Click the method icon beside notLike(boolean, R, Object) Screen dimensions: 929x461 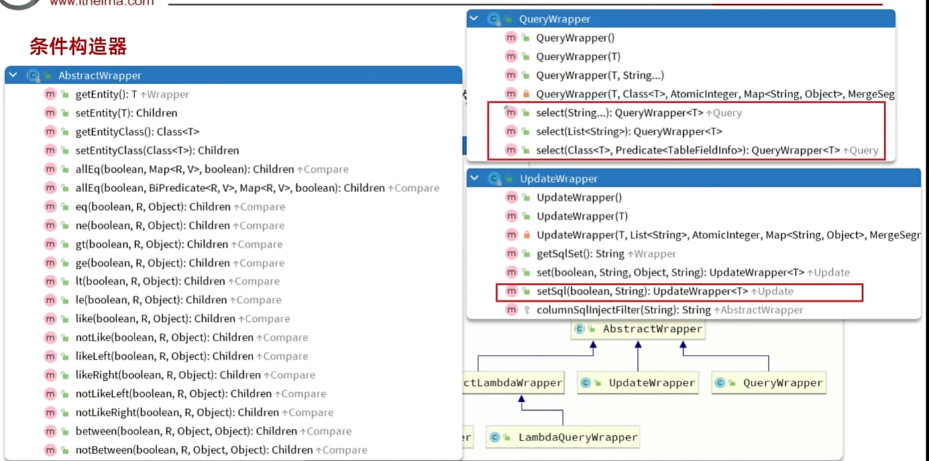pos(50,337)
